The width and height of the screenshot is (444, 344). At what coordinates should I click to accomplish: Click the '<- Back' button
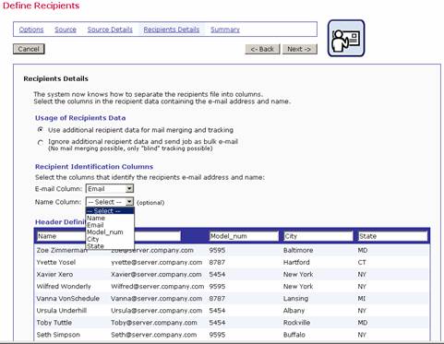[x=262, y=49]
